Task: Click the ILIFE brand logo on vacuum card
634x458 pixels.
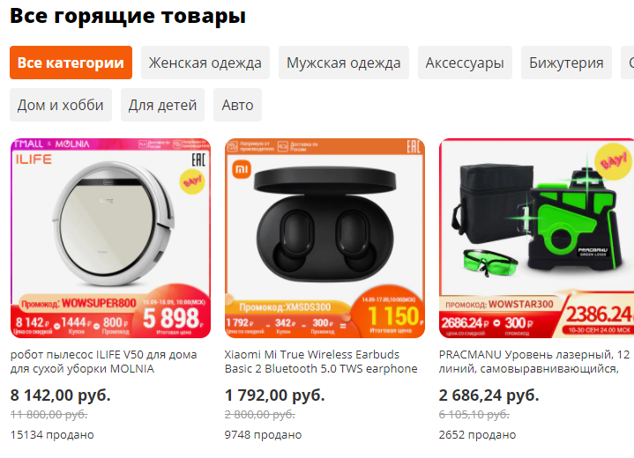Action: [x=34, y=159]
